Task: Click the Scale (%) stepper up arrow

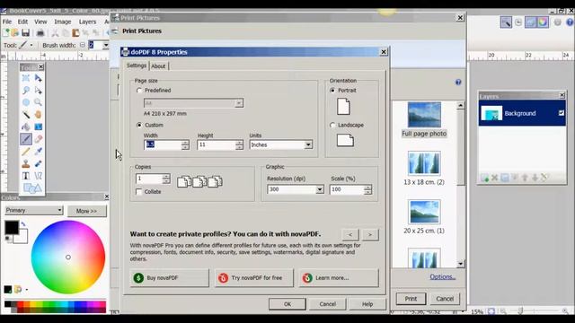Action: click(367, 188)
